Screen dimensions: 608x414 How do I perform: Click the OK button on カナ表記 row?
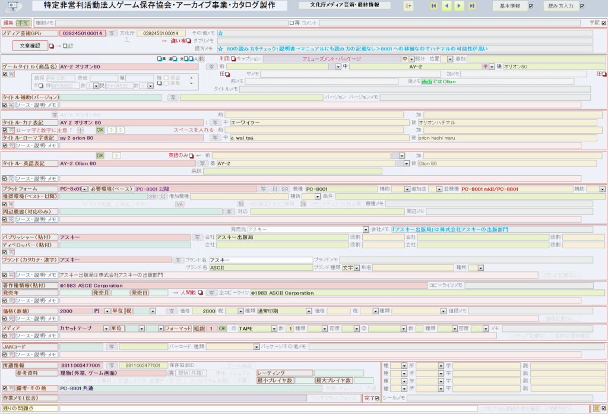pyautogui.click(x=100, y=130)
